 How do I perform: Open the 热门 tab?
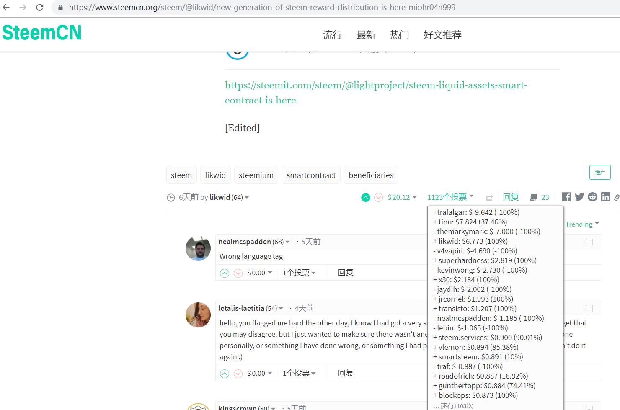coord(400,35)
